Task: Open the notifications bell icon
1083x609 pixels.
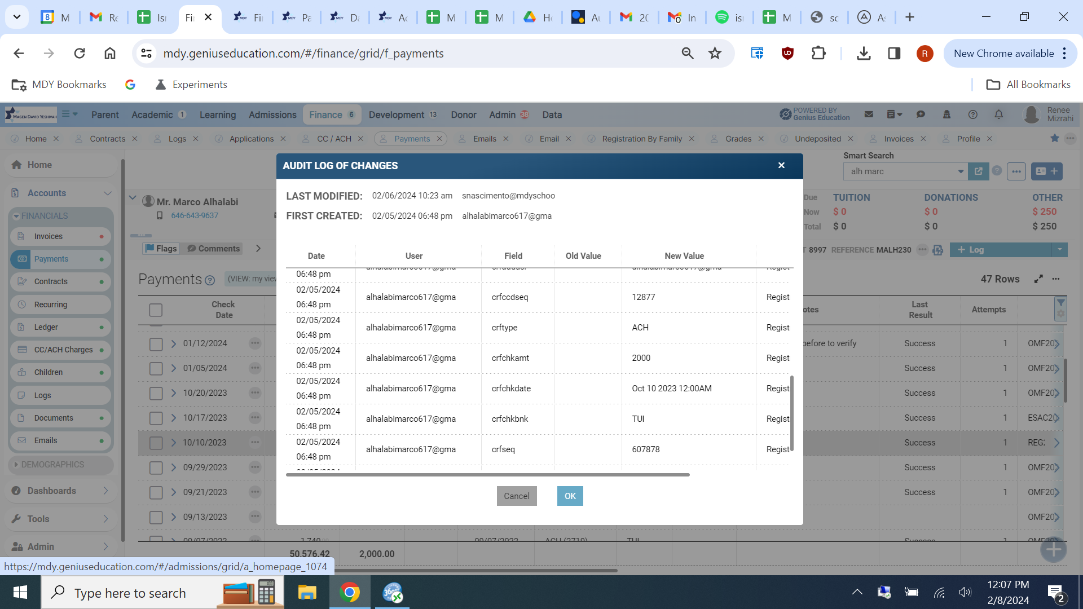Action: (998, 114)
